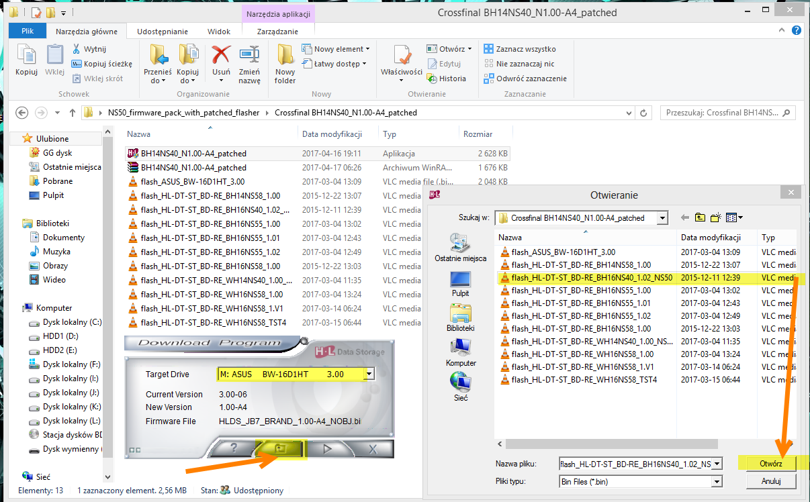Click Zaznacz wszystko in the ribbon
810x502 pixels.
519,49
